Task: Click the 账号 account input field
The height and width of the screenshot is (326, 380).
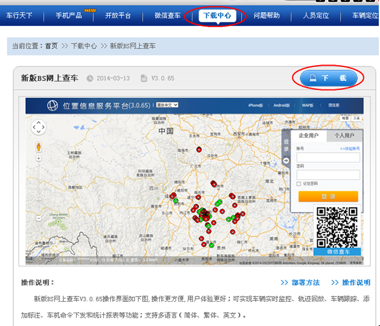Action: pyautogui.click(x=328, y=157)
